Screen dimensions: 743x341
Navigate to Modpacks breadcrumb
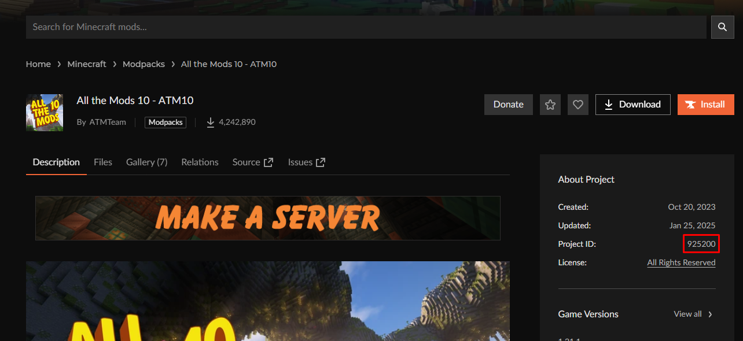pos(144,64)
